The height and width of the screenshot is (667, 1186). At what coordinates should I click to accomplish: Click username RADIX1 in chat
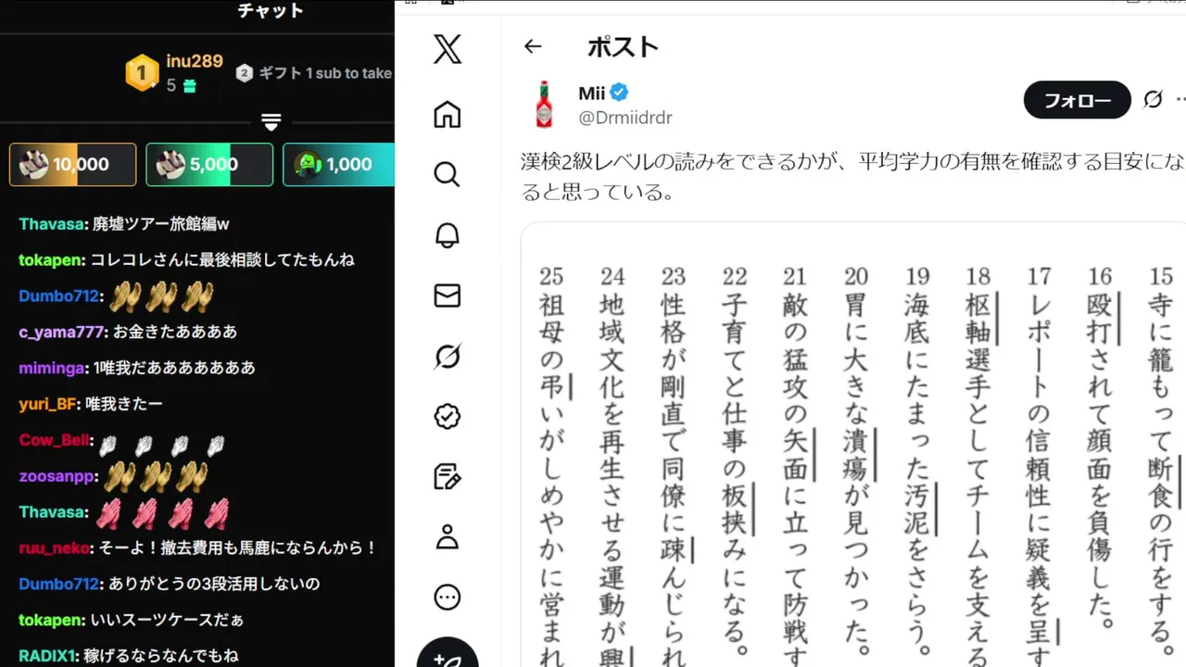pyautogui.click(x=48, y=656)
